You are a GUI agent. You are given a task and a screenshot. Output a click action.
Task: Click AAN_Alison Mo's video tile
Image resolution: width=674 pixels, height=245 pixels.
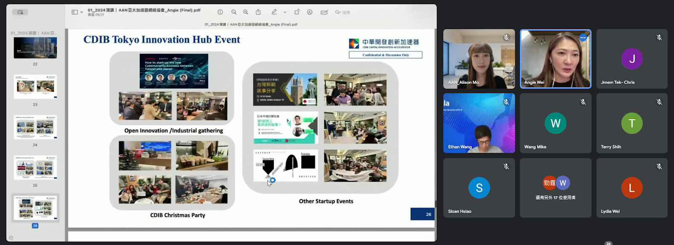pos(479,59)
